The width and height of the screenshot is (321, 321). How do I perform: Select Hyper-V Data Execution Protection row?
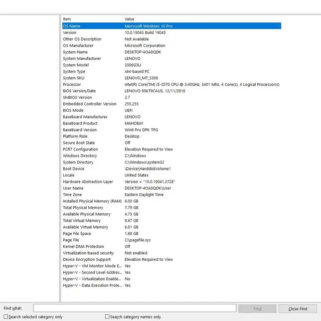(172, 285)
